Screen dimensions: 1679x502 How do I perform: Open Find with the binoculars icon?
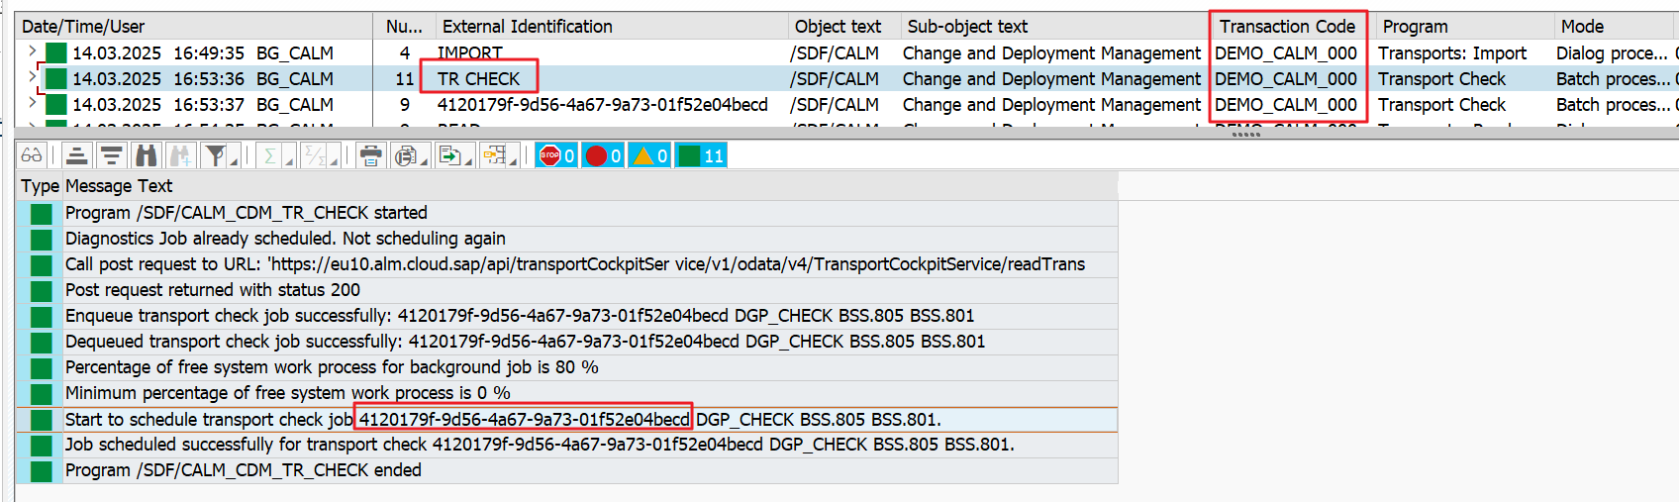[x=147, y=155]
